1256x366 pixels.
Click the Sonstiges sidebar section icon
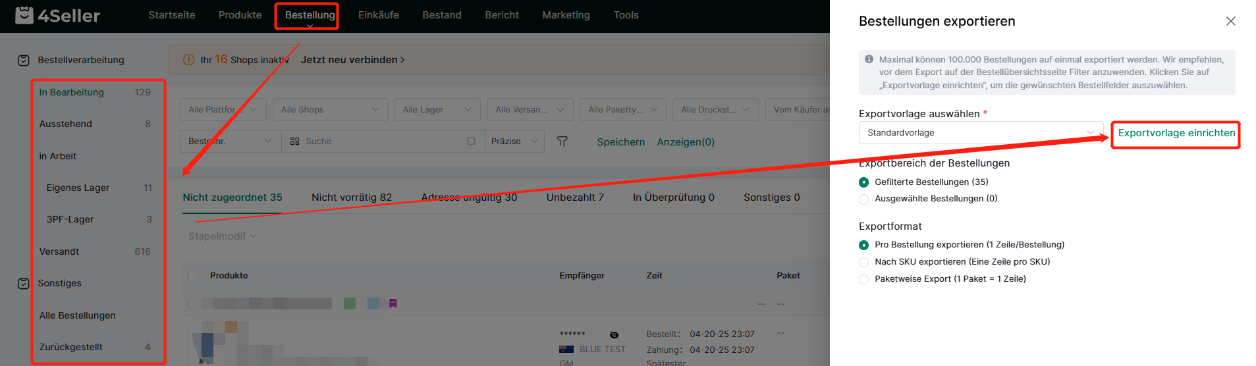tap(24, 283)
